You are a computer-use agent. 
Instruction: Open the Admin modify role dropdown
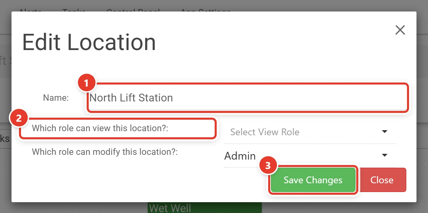pos(310,156)
